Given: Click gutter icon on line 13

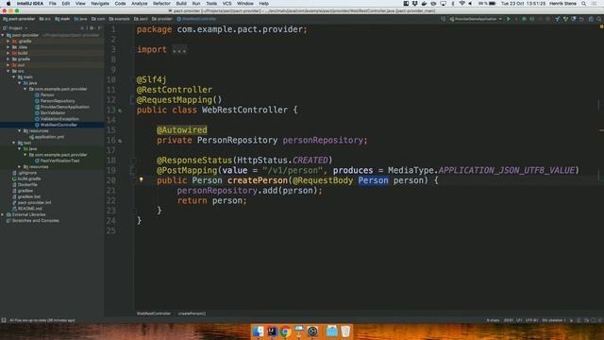Looking at the screenshot, I should (x=120, y=110).
